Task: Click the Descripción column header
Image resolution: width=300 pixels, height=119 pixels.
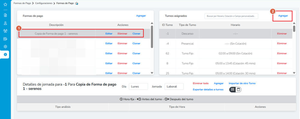Action: click(x=56, y=25)
